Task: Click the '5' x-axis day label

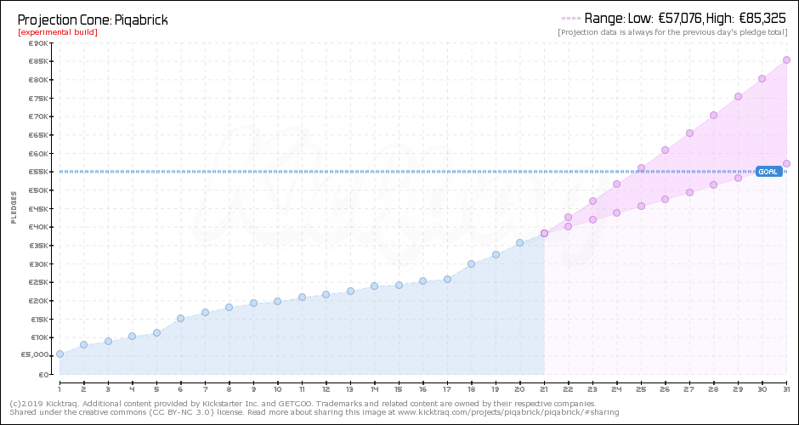Action: pyautogui.click(x=156, y=390)
